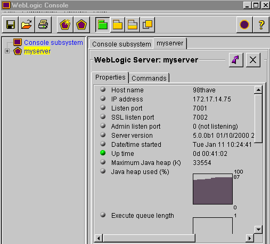Screen dimensions: 270x244
Task: Click the SSL listen port value 7002
Action: point(200,117)
